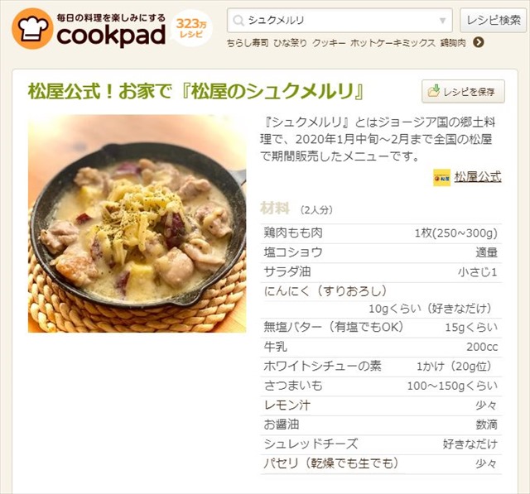
Task: Open the search box dropdown arrow
Action: 442,21
